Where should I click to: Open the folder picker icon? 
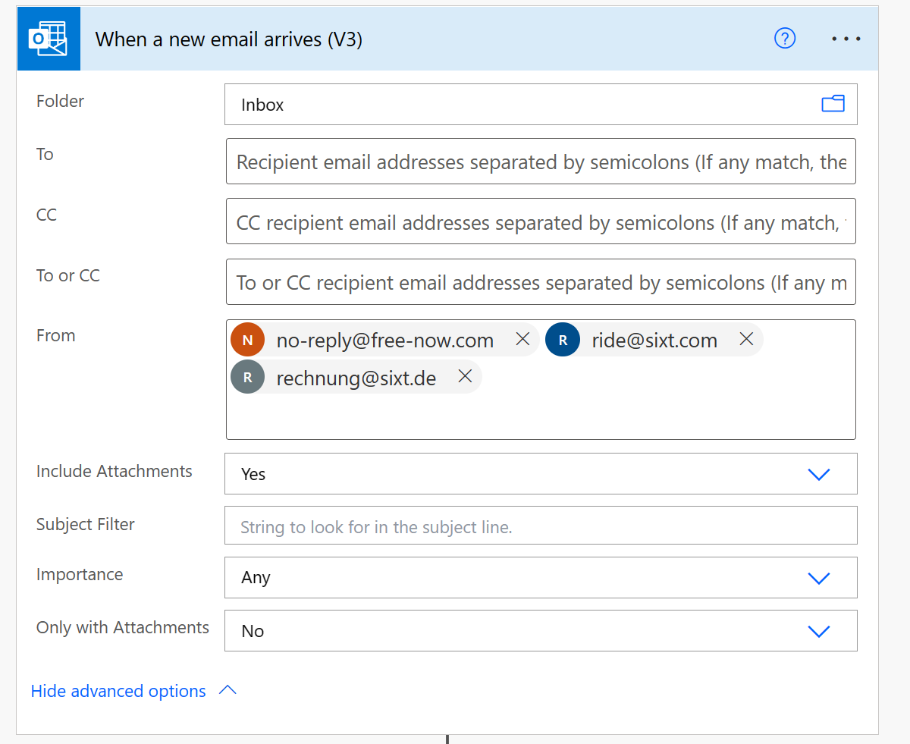click(833, 104)
